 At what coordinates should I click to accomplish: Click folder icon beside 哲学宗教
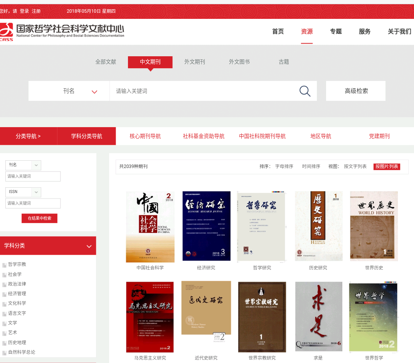(x=4, y=265)
